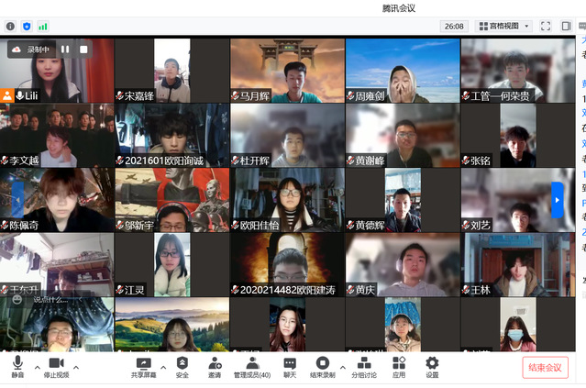Toggle the end recording (结束录制) button
This screenshot has width=586, height=388.
point(322,367)
